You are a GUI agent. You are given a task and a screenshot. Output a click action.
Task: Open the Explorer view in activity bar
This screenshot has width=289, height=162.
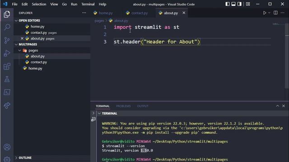[x=7, y=14]
